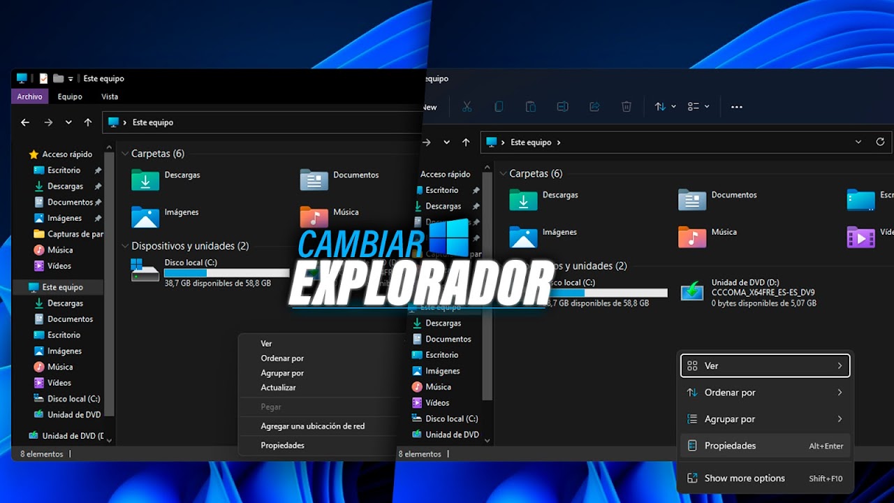Collapse Carpetas (6) group in left window

125,154
